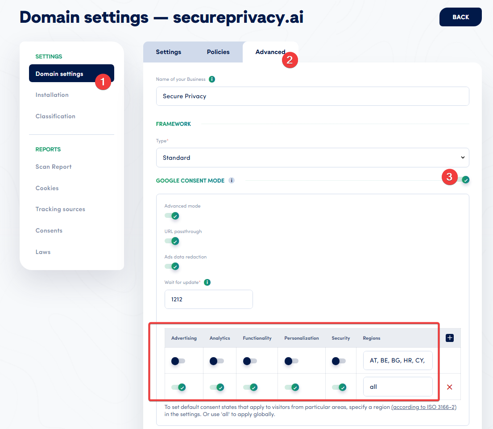Open the Cookies report section
The image size is (493, 429).
(47, 188)
